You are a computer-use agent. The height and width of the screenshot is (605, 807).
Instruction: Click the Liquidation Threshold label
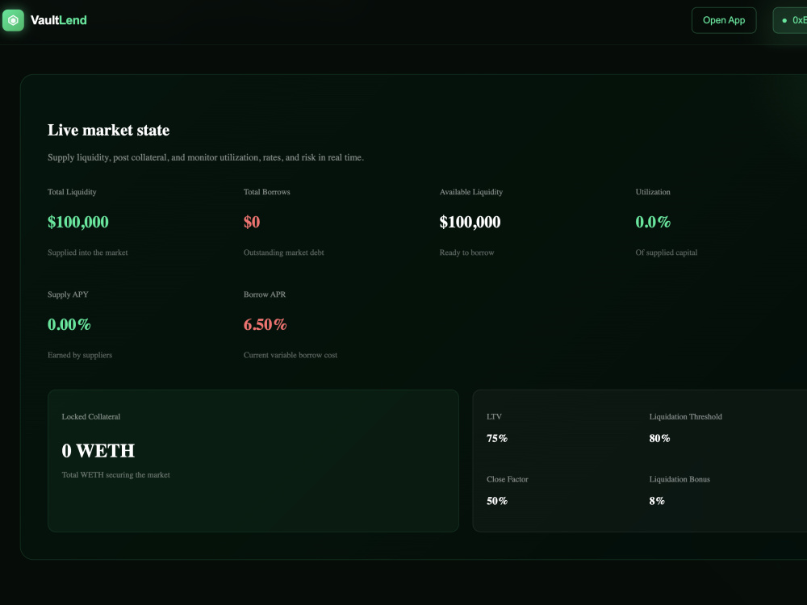click(x=685, y=417)
